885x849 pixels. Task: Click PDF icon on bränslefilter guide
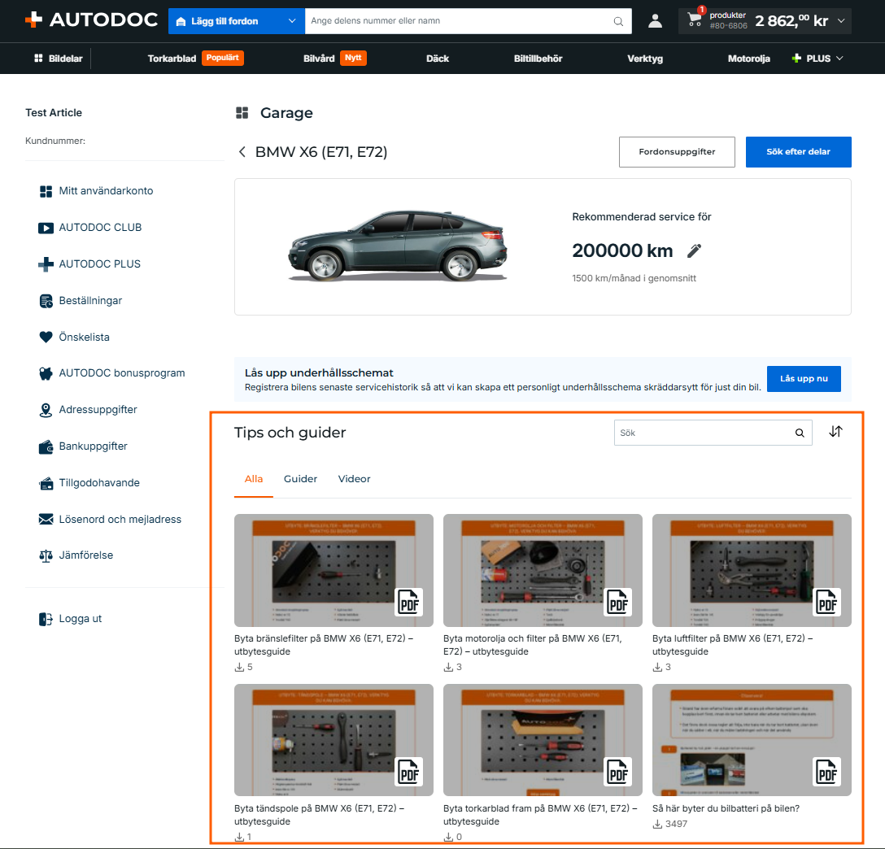coord(408,602)
